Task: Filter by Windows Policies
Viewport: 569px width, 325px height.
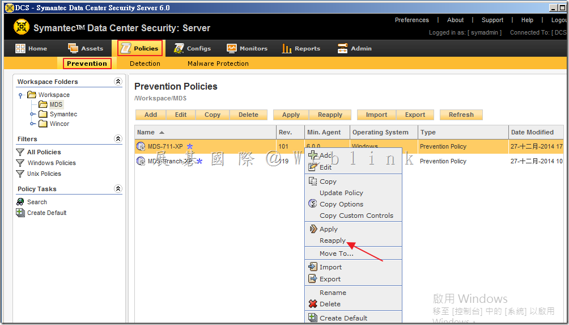Action: (52, 163)
